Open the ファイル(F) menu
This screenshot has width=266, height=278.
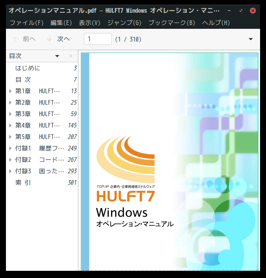tap(26, 23)
